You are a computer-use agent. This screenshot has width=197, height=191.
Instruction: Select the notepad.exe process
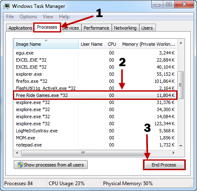pyautogui.click(x=95, y=145)
